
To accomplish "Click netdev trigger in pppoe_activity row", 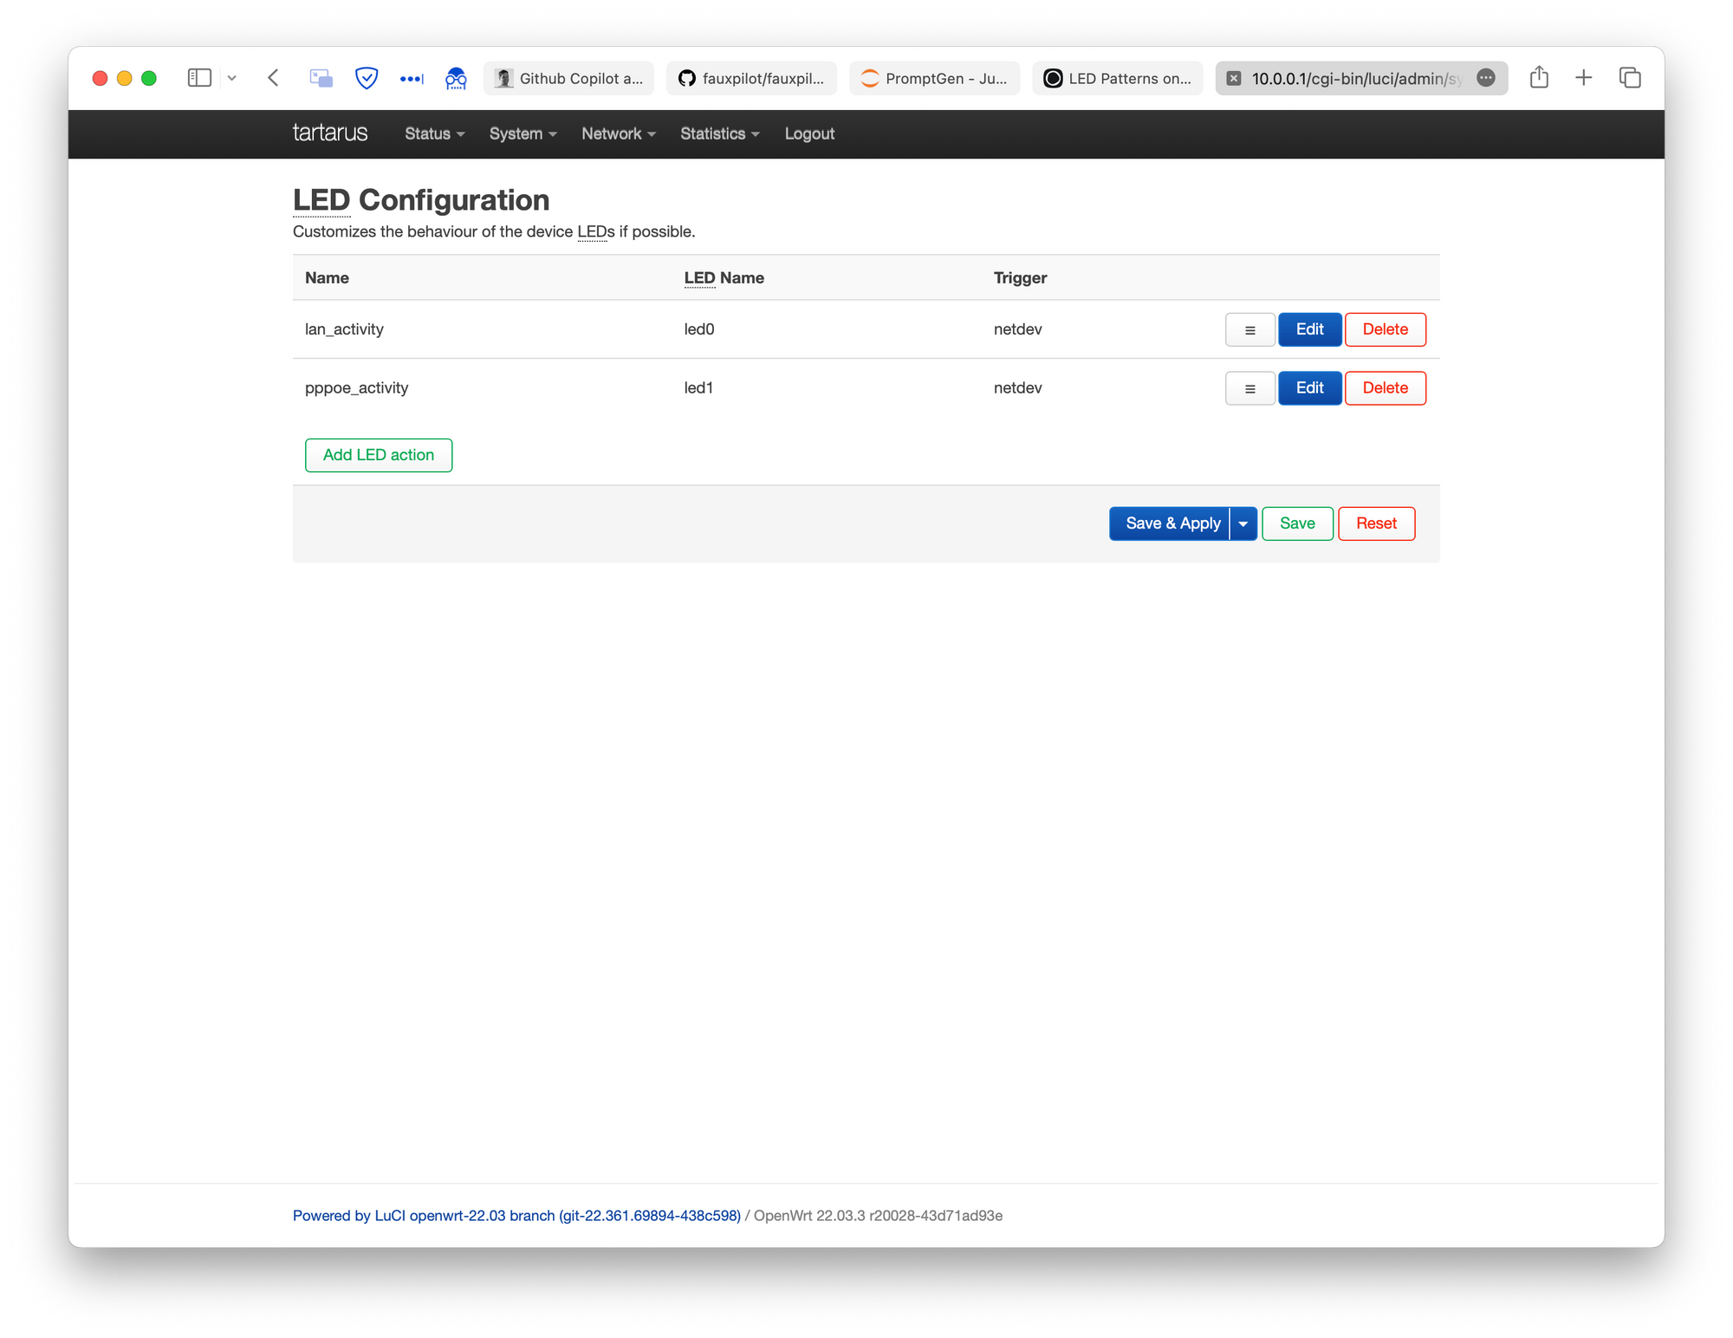I will [x=1018, y=388].
